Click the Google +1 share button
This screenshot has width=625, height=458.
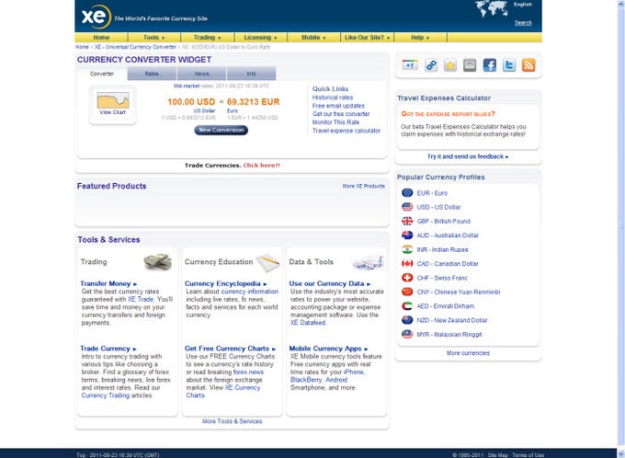pyautogui.click(x=410, y=65)
